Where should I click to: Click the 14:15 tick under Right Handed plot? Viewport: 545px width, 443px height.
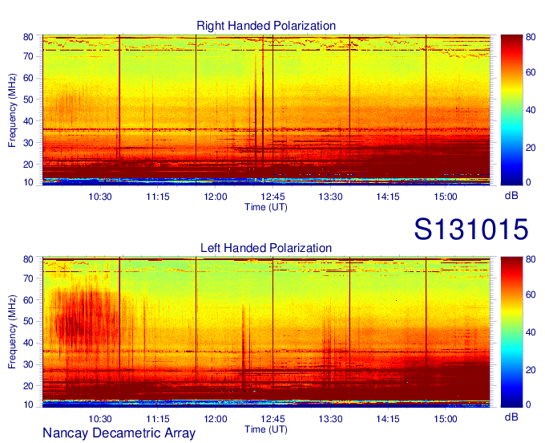[388, 197]
